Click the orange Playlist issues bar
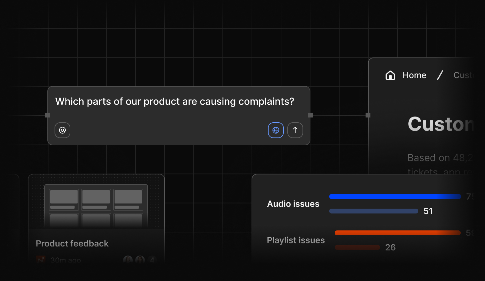The width and height of the screenshot is (485, 281). 397,233
